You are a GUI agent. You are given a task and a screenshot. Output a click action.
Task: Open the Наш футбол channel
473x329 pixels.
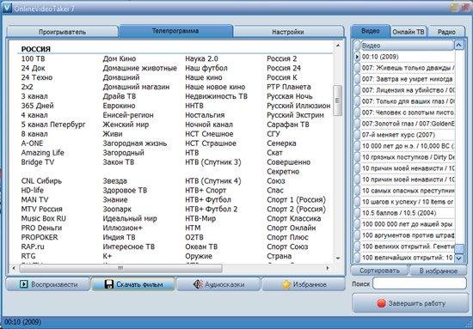pos(206,68)
